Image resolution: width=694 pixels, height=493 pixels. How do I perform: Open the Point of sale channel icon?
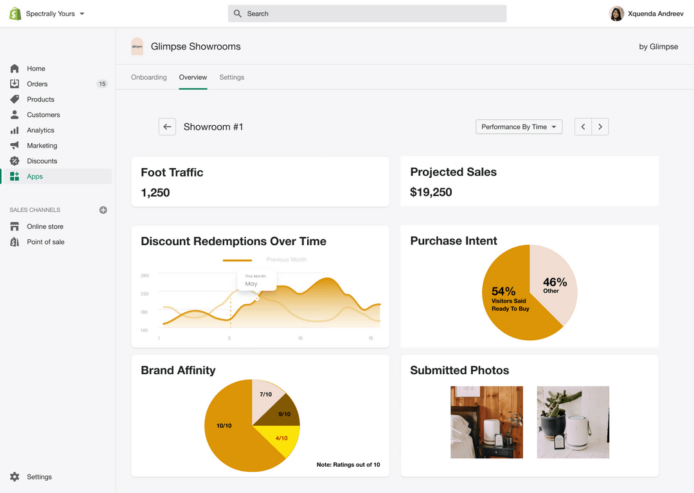point(14,241)
